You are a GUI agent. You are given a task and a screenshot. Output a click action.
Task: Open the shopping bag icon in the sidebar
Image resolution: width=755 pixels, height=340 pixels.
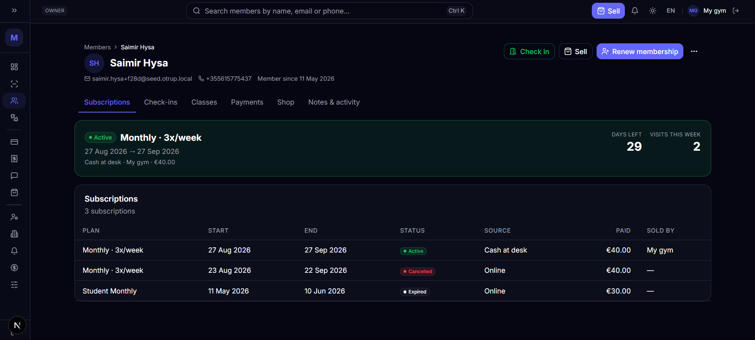point(14,192)
